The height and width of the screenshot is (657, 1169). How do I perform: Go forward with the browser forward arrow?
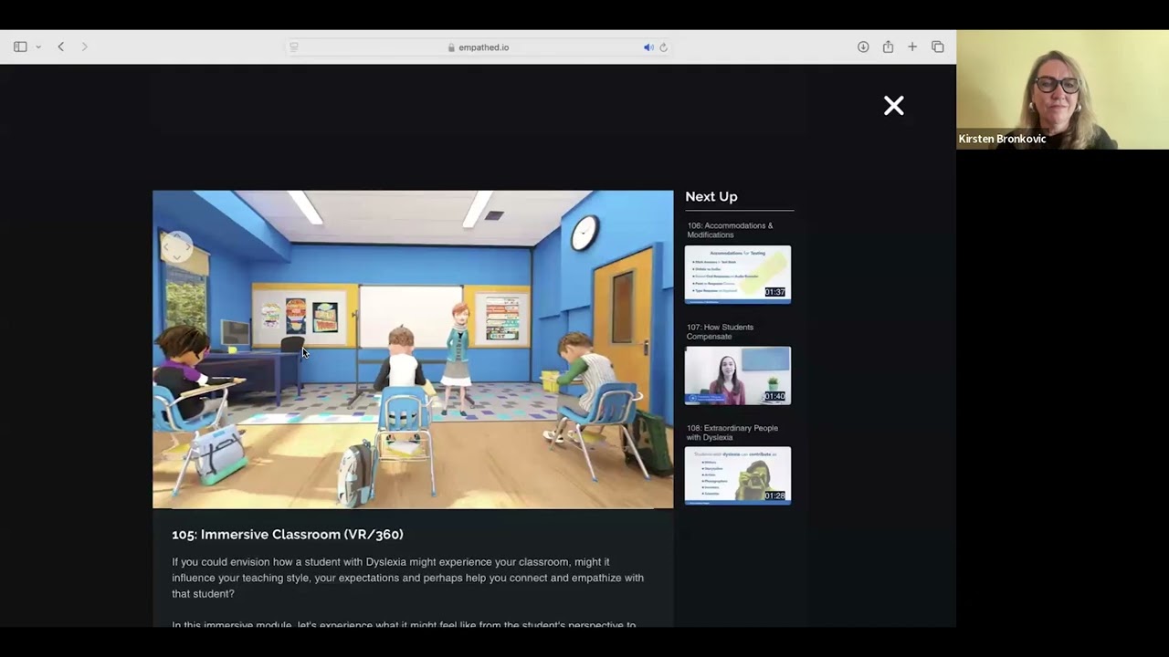pos(84,47)
